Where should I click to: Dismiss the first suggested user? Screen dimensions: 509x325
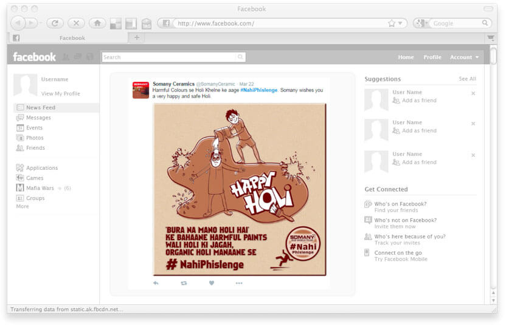click(x=473, y=93)
